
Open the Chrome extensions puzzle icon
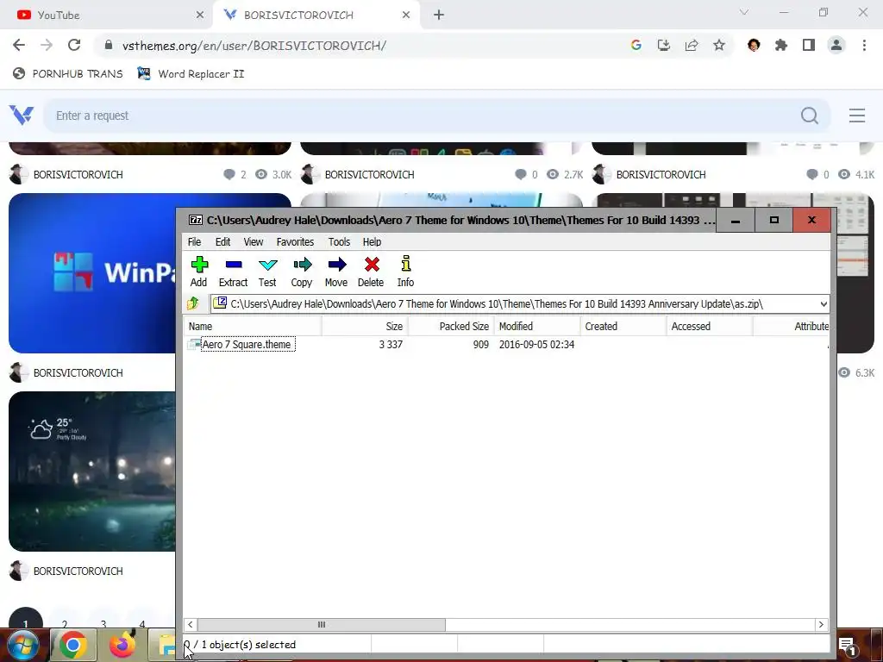click(x=781, y=46)
